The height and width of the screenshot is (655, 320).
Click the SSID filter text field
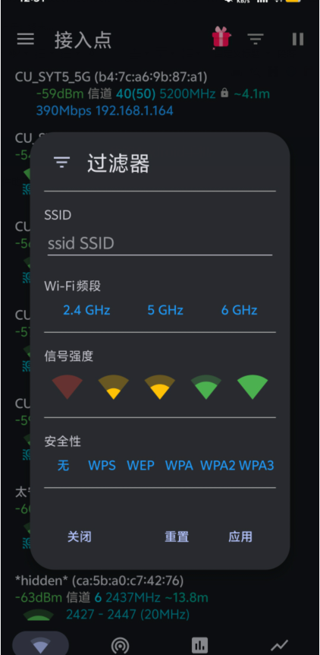[160, 244]
